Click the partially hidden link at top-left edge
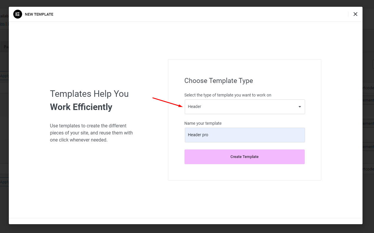The image size is (374, 233). click(x=2, y=24)
